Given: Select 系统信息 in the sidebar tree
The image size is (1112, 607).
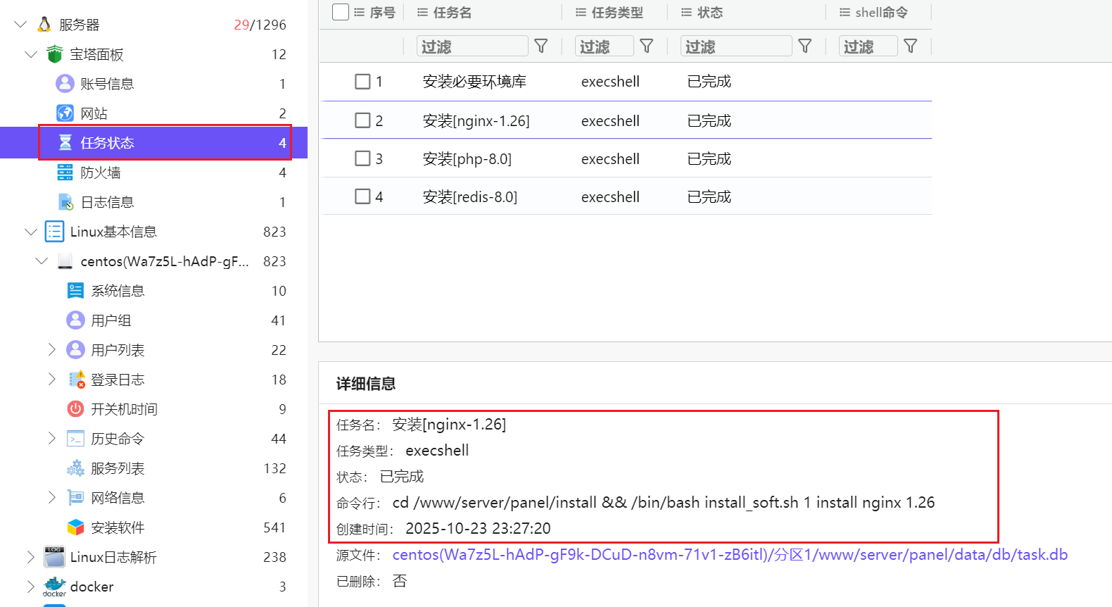Looking at the screenshot, I should 118,291.
